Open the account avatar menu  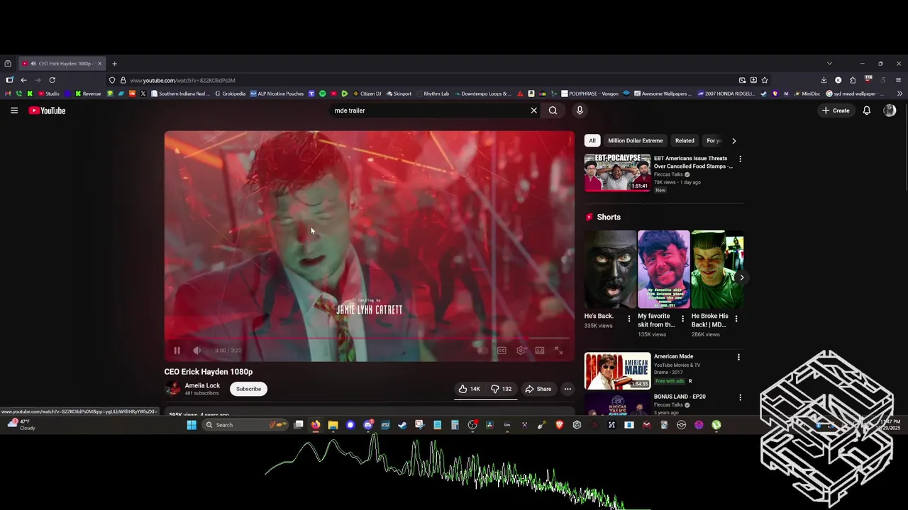890,110
